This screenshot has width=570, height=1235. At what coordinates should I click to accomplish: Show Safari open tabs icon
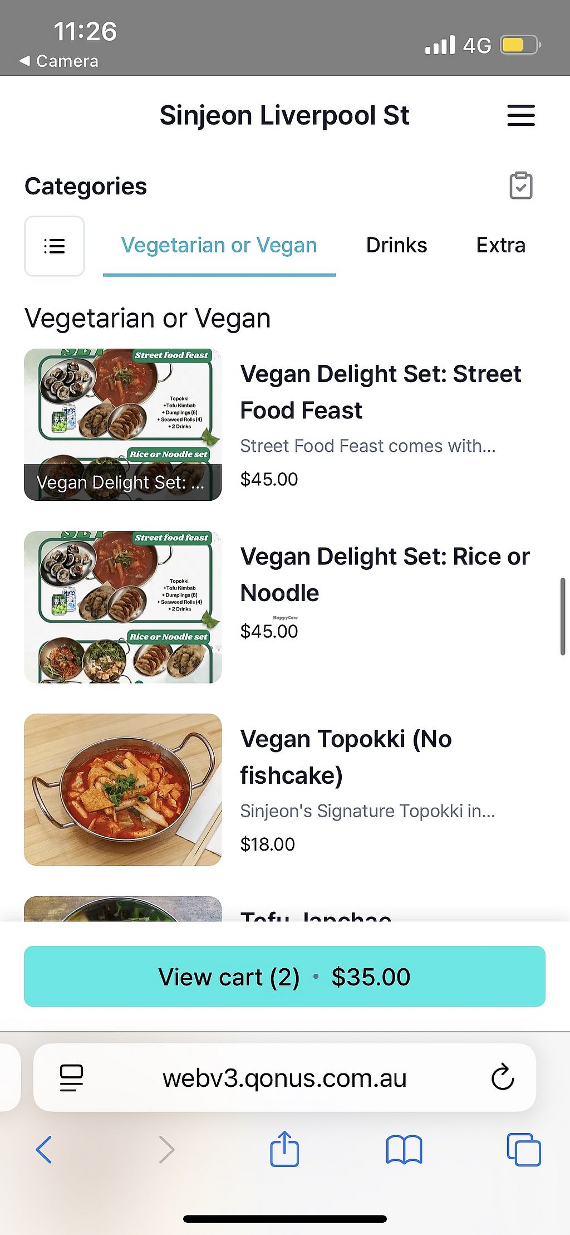point(523,1149)
